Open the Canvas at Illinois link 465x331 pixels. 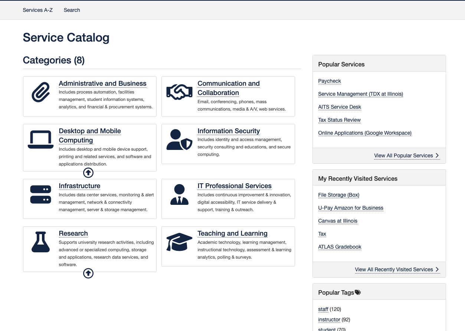click(x=338, y=221)
